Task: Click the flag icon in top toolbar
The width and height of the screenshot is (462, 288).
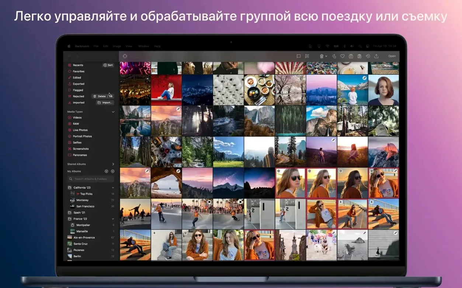Action: [x=299, y=56]
